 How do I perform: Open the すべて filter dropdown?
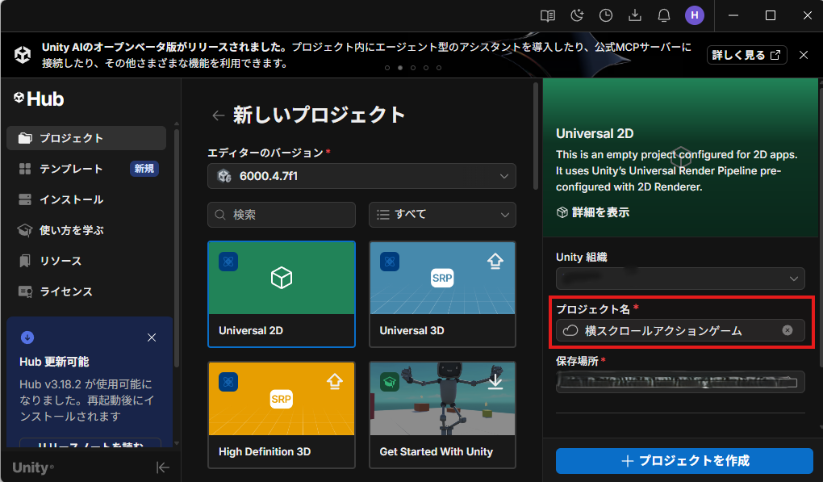coord(442,215)
